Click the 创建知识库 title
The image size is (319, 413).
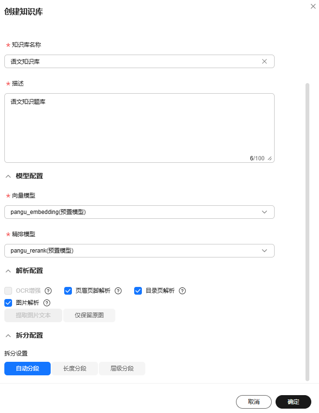(24, 12)
